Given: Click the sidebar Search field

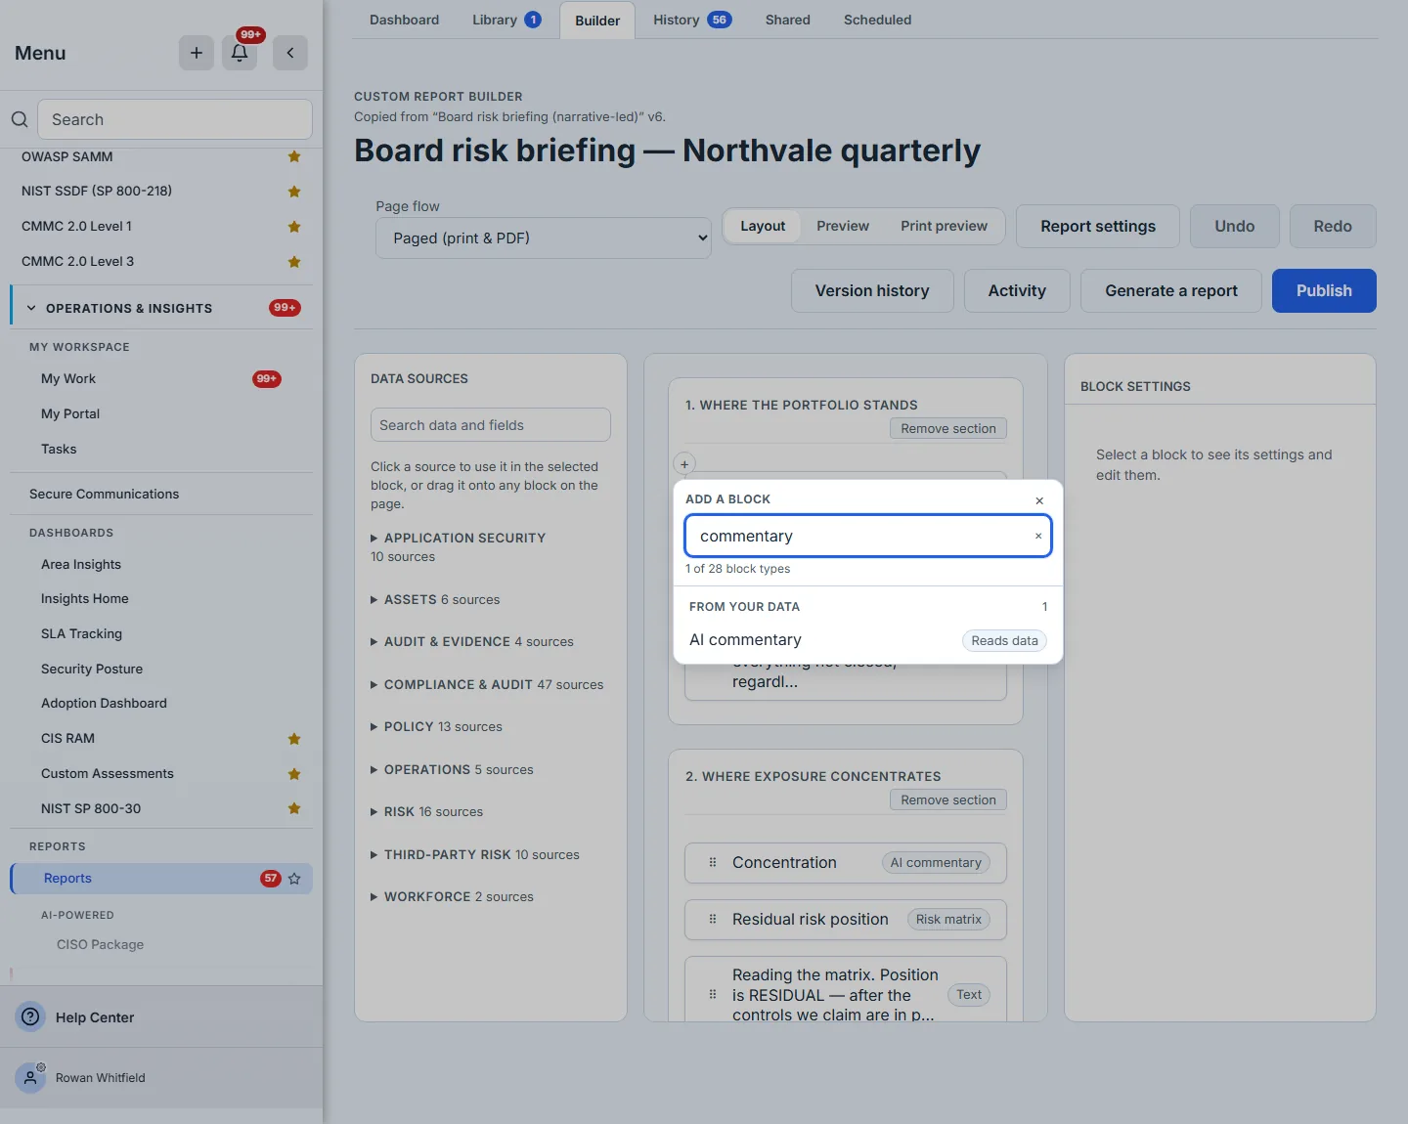Looking at the screenshot, I should tap(175, 119).
